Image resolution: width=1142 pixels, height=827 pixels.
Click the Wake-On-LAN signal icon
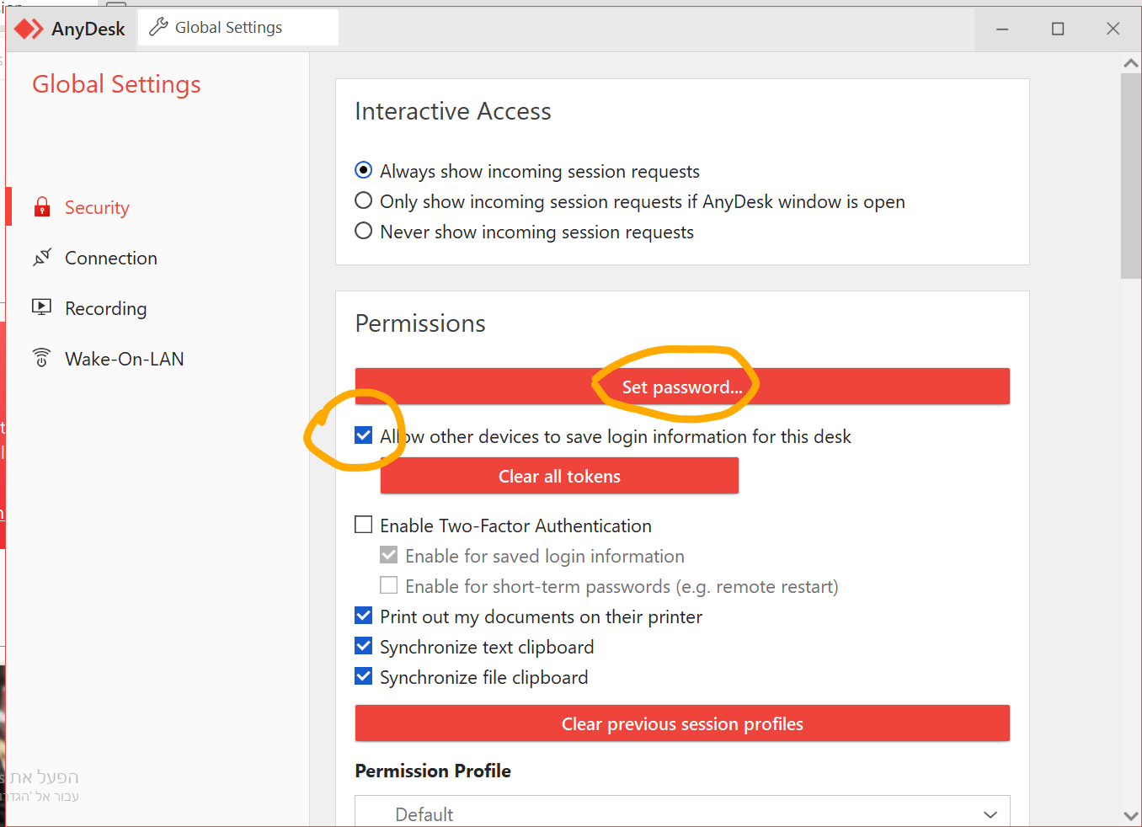41,358
